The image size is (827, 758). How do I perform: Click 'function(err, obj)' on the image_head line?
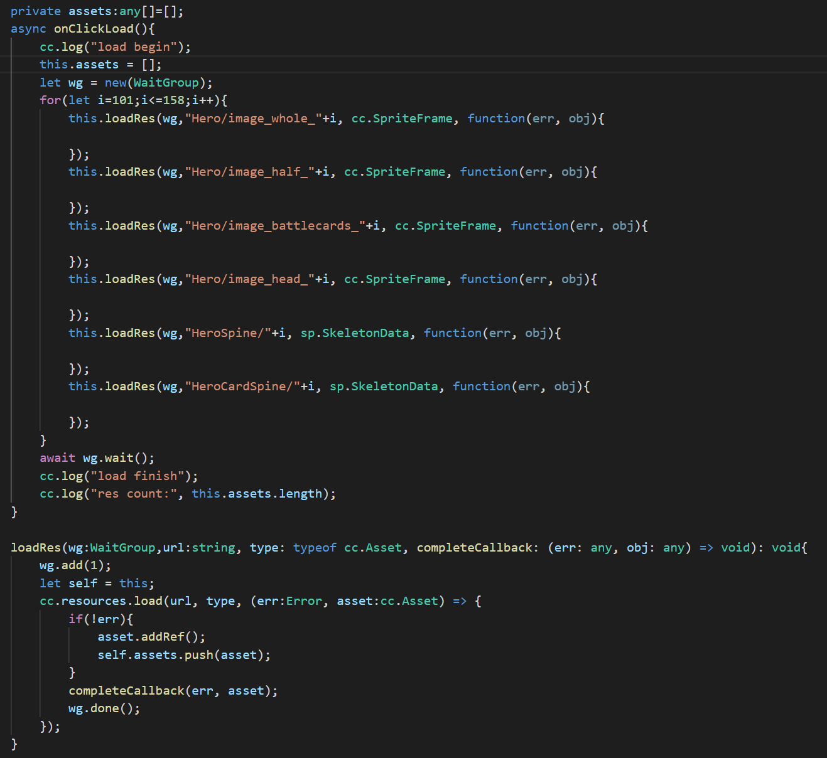[x=525, y=279]
